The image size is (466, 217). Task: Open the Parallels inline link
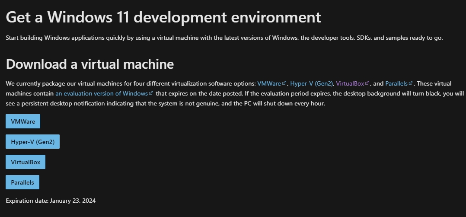point(399,83)
